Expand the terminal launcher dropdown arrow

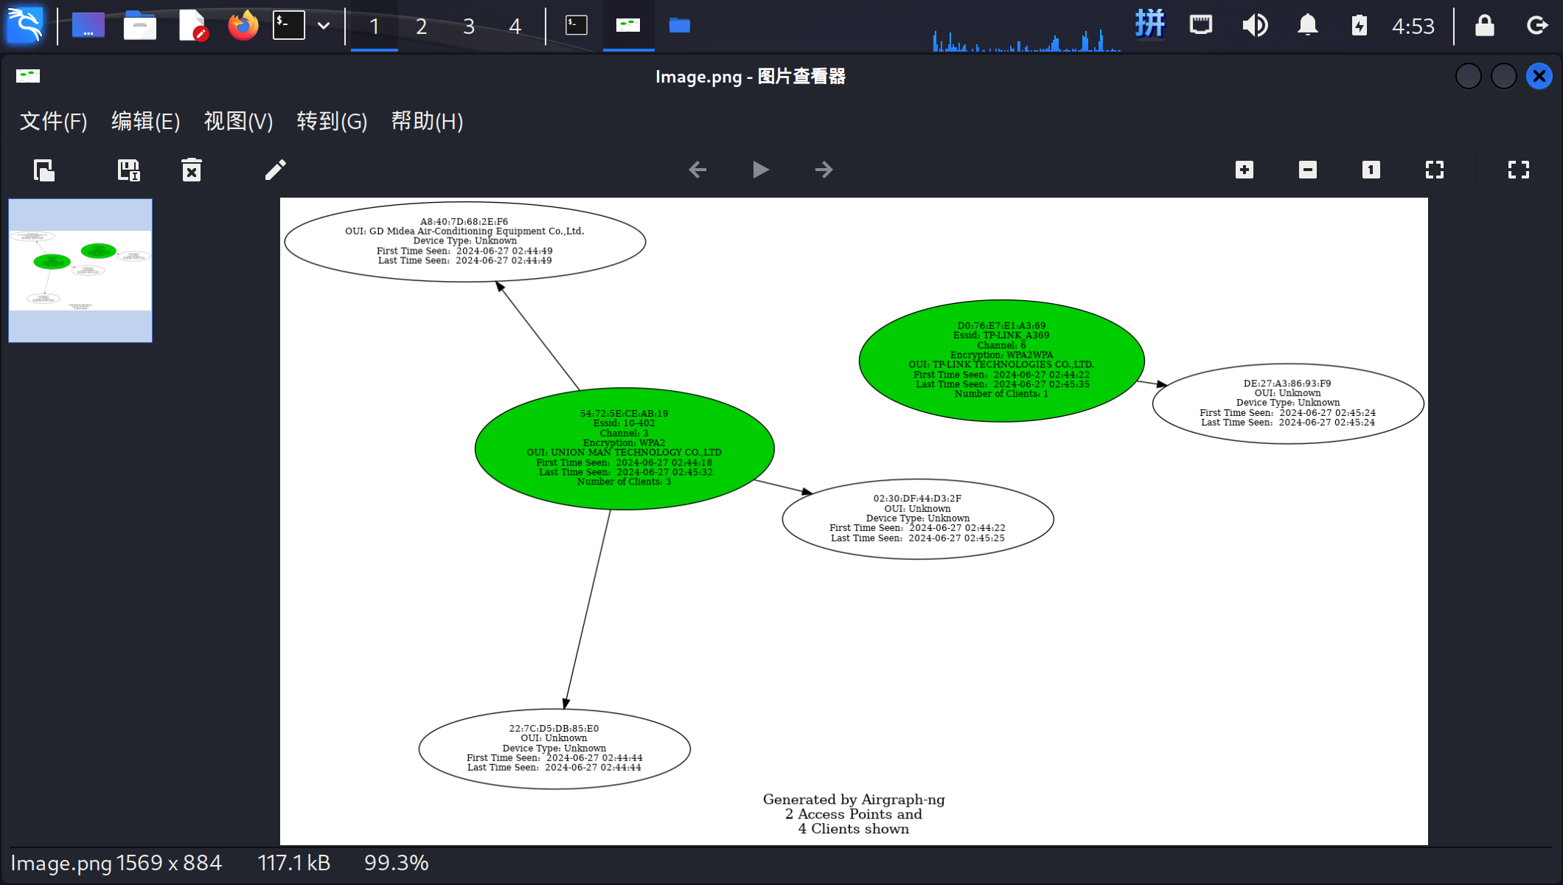point(324,25)
